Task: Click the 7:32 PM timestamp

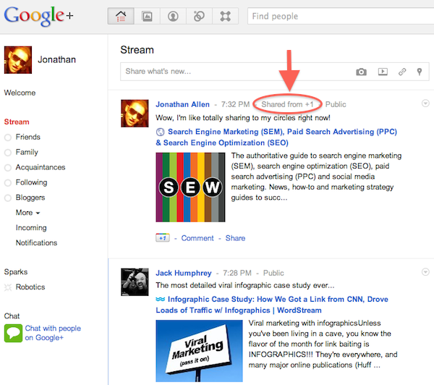Action: [235, 104]
